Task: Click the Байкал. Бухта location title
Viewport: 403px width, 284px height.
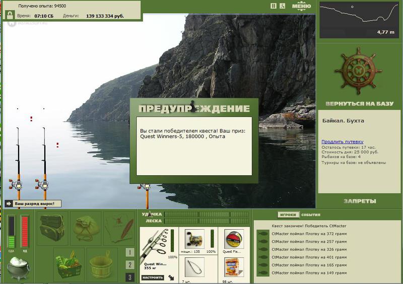Action: (343, 120)
